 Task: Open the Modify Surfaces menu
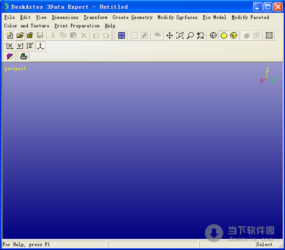click(x=177, y=18)
